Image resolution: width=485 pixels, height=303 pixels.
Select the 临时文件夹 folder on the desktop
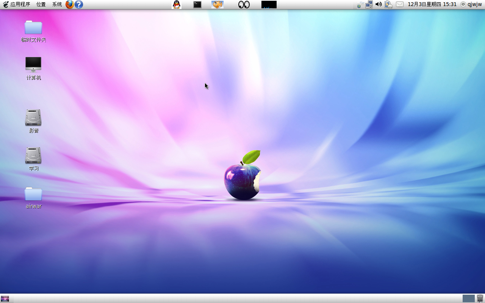point(33,31)
